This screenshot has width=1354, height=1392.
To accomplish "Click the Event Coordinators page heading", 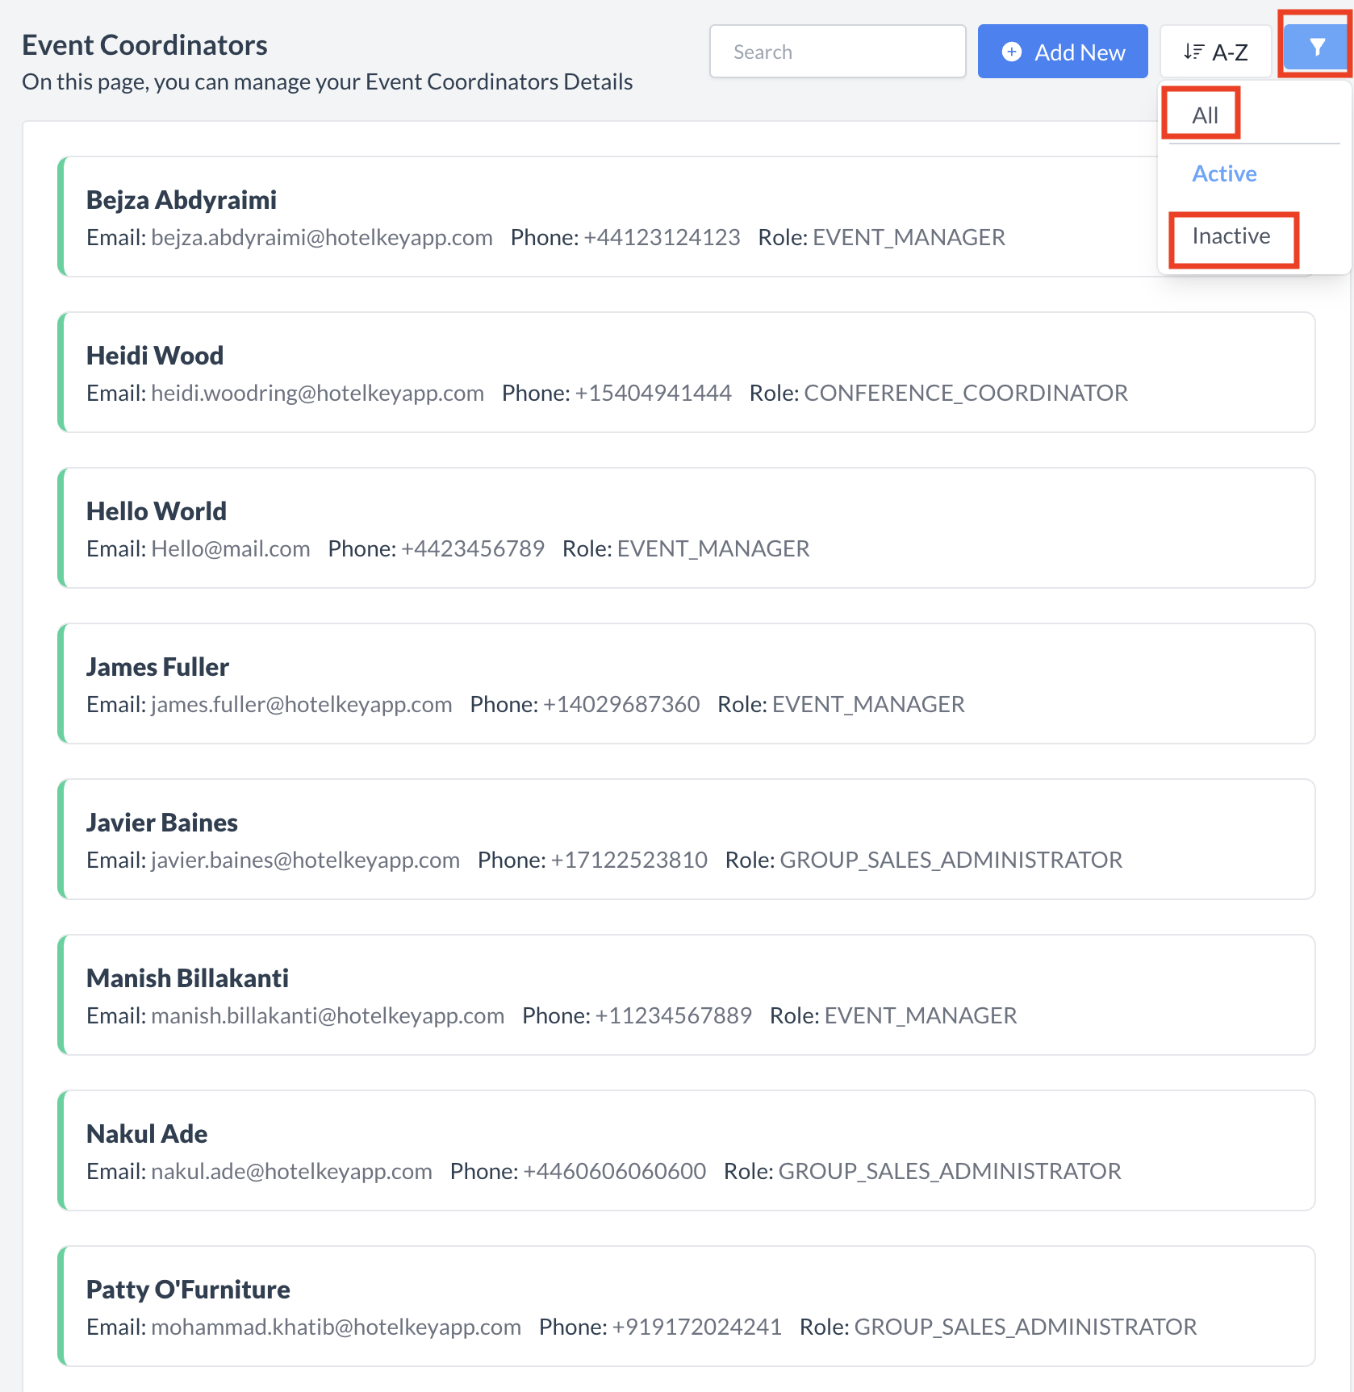I will click(x=144, y=44).
